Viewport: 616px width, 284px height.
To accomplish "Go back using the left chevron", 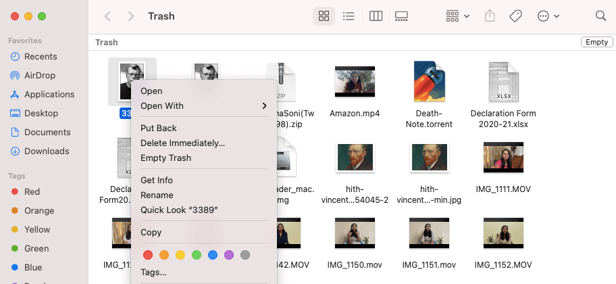I will pyautogui.click(x=107, y=16).
